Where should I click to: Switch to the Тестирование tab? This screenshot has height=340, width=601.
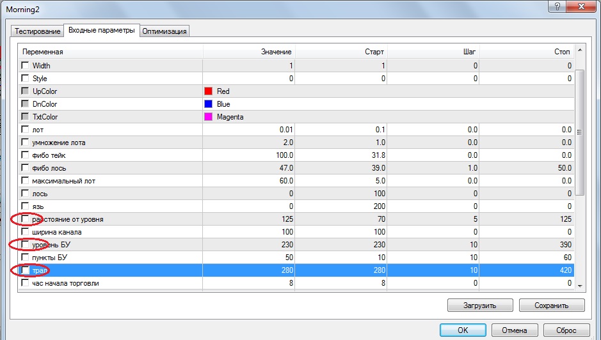point(38,31)
